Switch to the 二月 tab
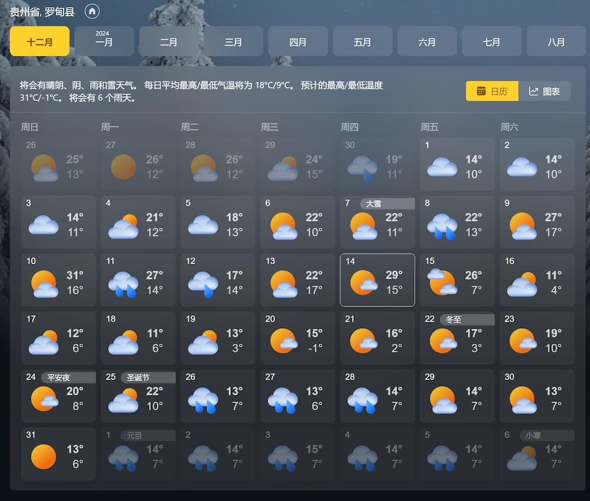Image resolution: width=590 pixels, height=501 pixels. point(169,42)
